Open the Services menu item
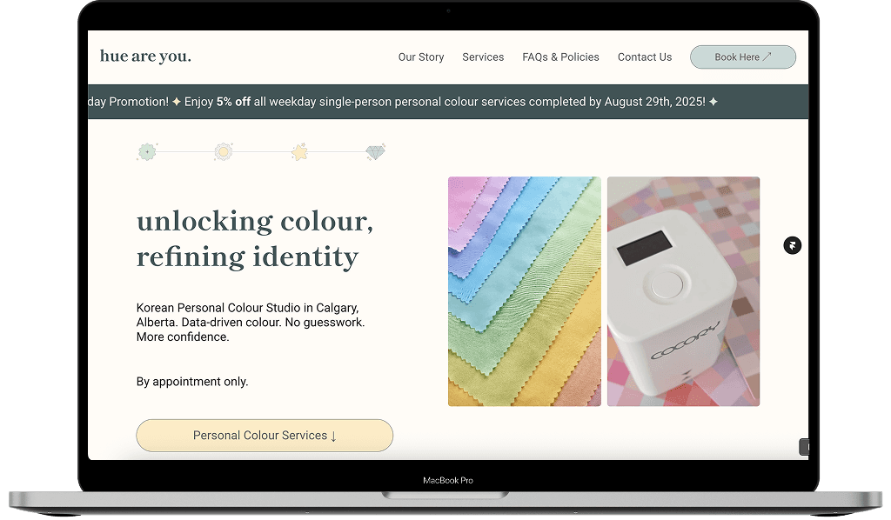Viewport: 891px width, 520px height. point(483,57)
